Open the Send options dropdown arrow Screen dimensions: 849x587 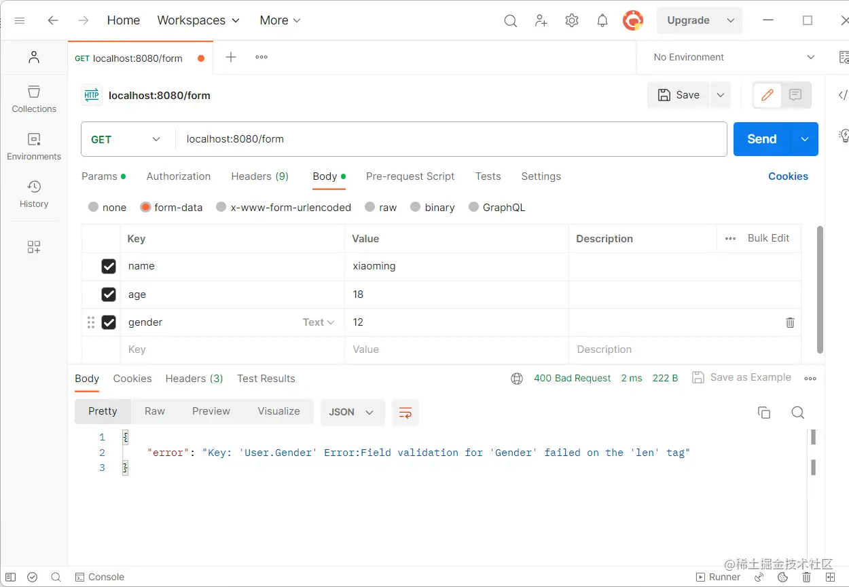[x=805, y=139]
